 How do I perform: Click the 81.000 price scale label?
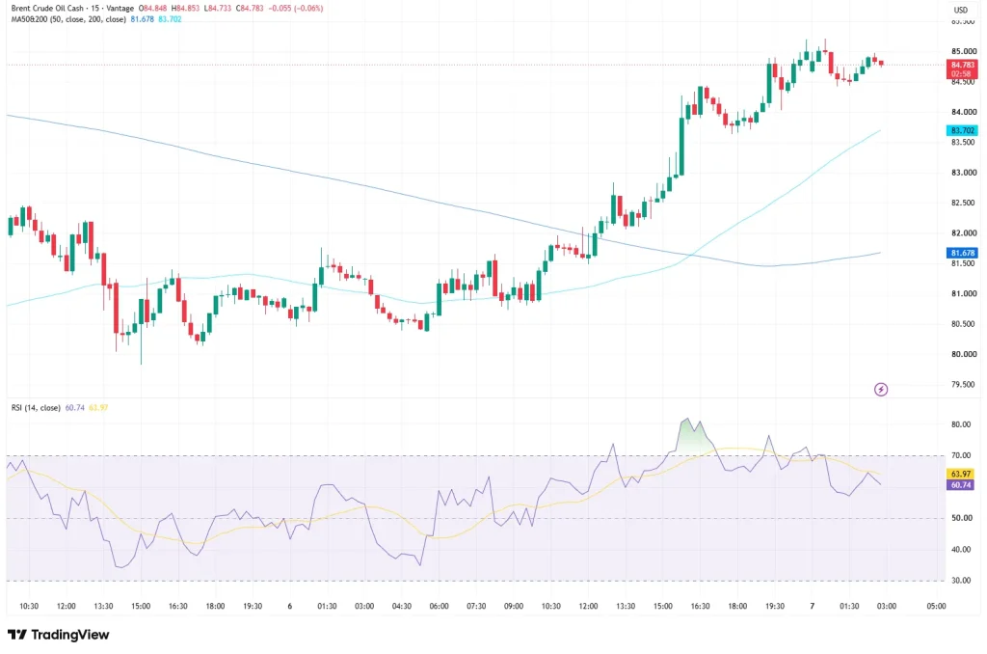pyautogui.click(x=963, y=293)
